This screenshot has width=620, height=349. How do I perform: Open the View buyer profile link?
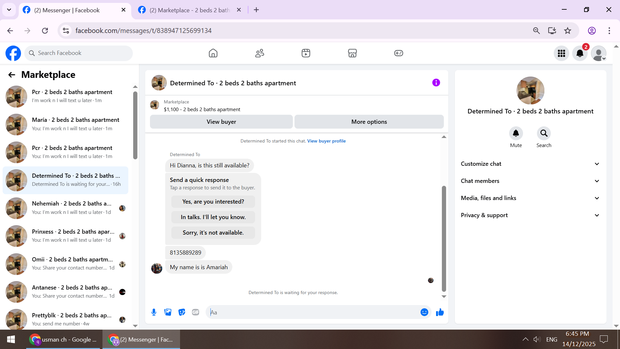[326, 141]
